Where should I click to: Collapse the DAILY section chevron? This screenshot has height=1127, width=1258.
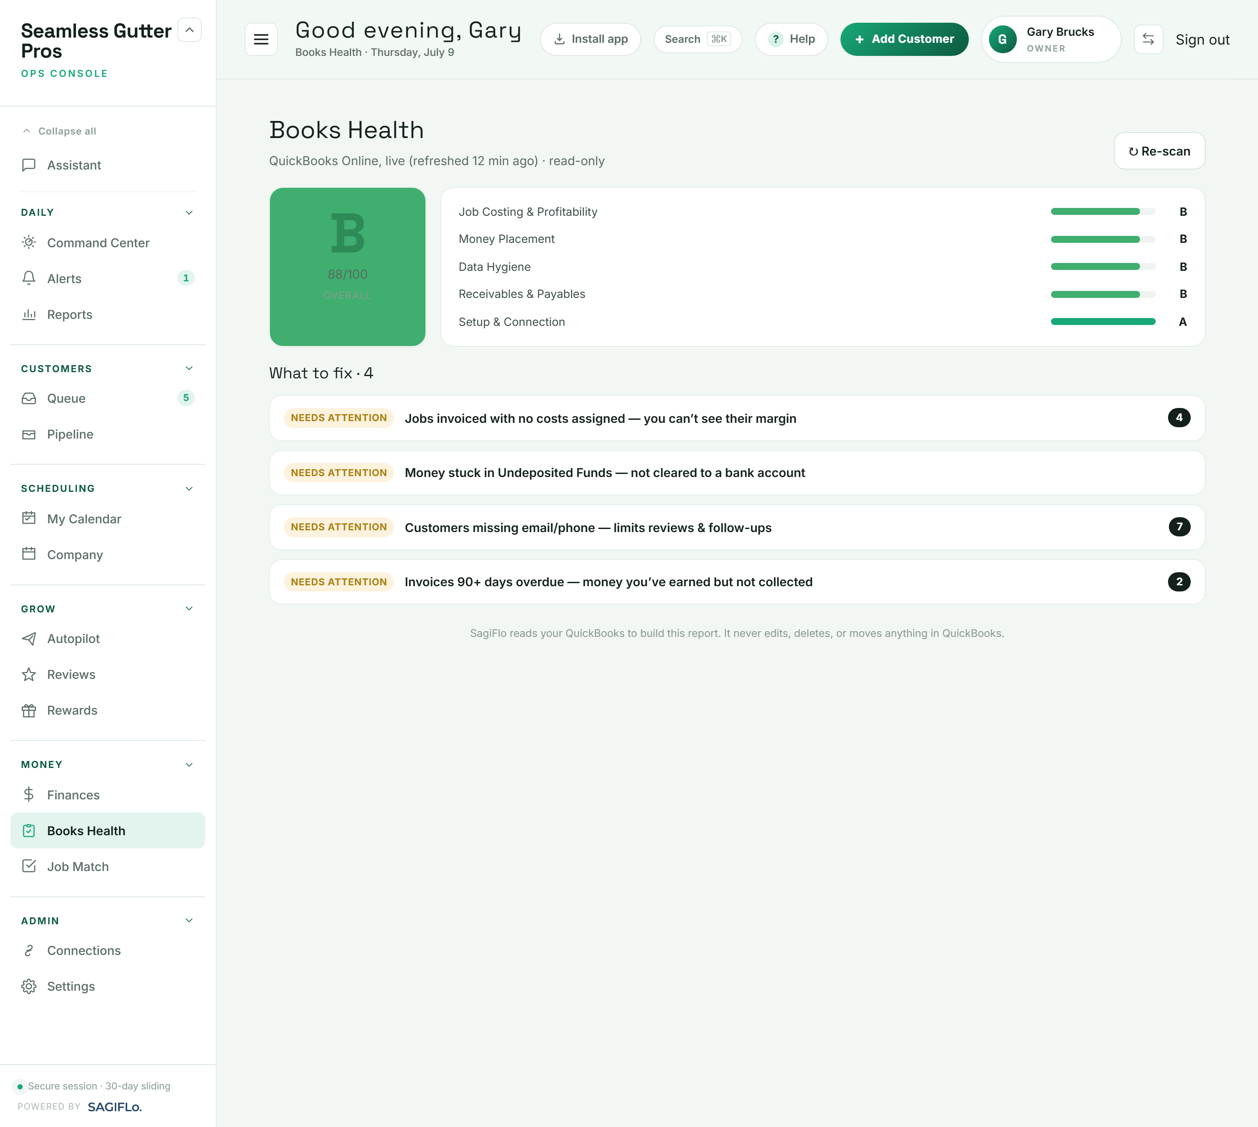[190, 212]
